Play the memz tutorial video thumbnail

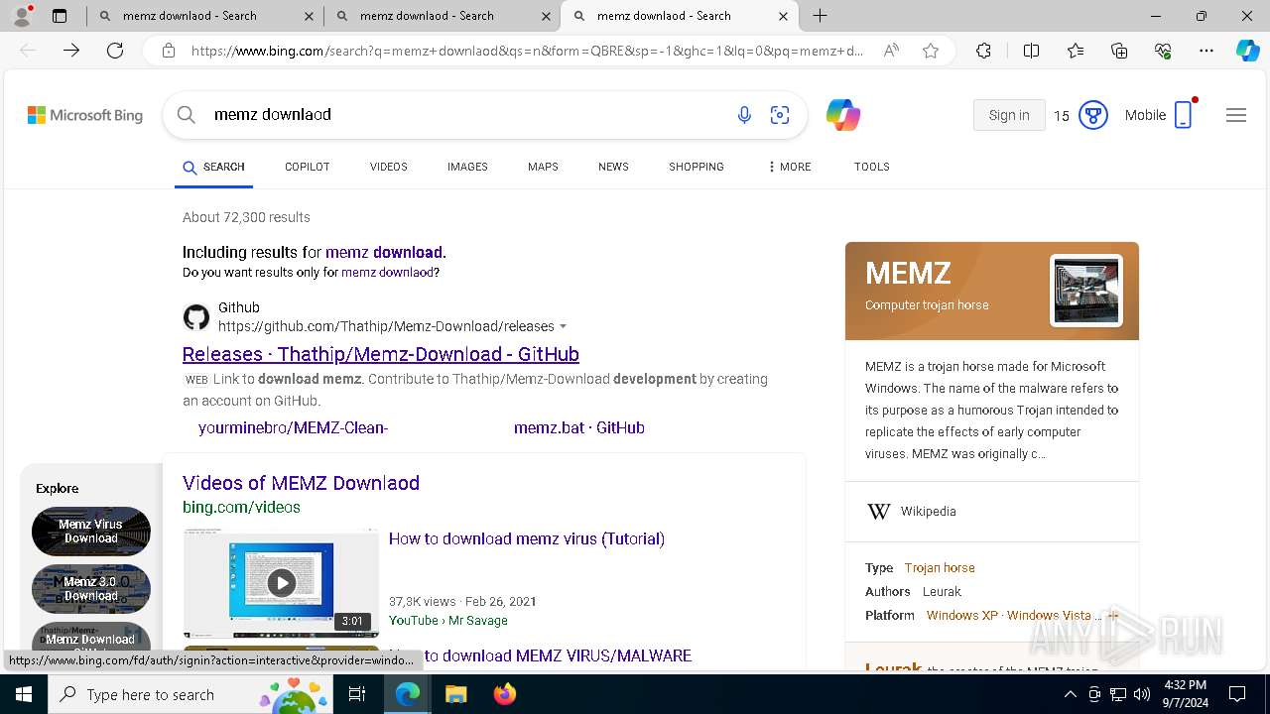click(281, 583)
